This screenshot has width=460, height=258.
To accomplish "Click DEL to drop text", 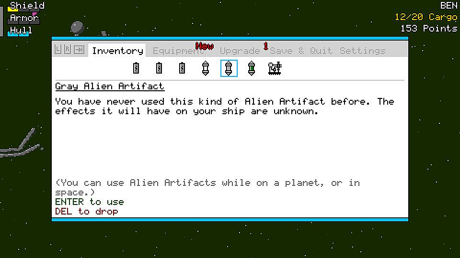I will click(x=87, y=211).
